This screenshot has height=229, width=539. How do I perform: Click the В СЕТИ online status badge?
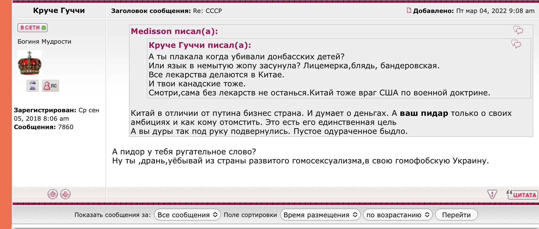tap(33, 27)
